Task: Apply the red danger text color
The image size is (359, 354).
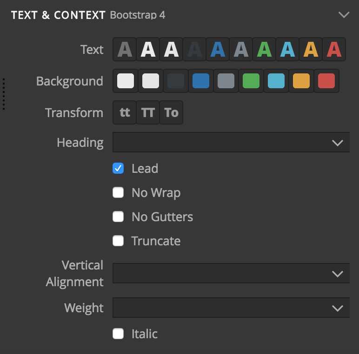Action: tap(334, 49)
